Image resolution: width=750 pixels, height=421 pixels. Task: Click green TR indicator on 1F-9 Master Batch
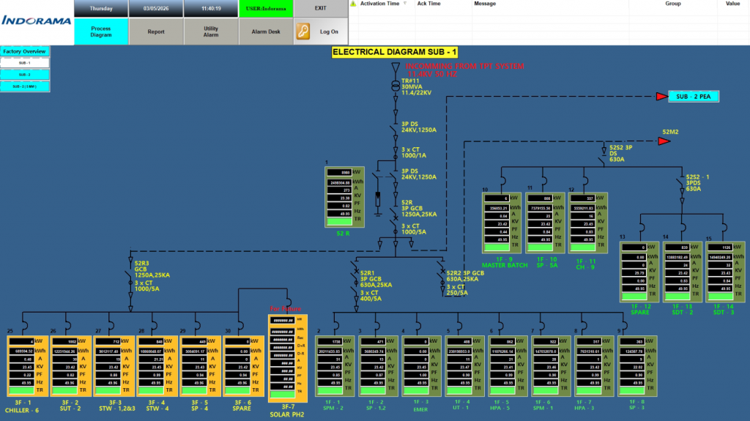click(x=497, y=248)
